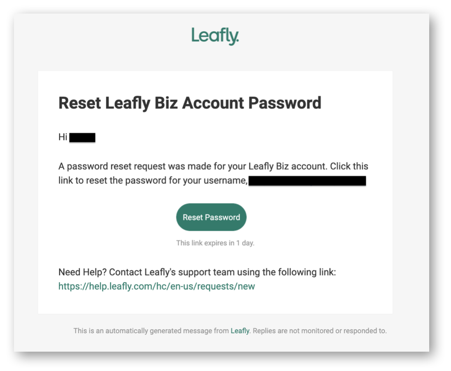
Task: Click the redacted username black bar
Action: (x=307, y=181)
